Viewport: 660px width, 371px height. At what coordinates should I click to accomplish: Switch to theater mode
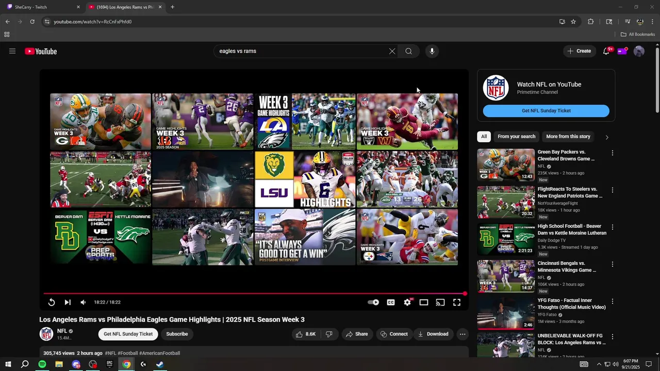(x=424, y=302)
